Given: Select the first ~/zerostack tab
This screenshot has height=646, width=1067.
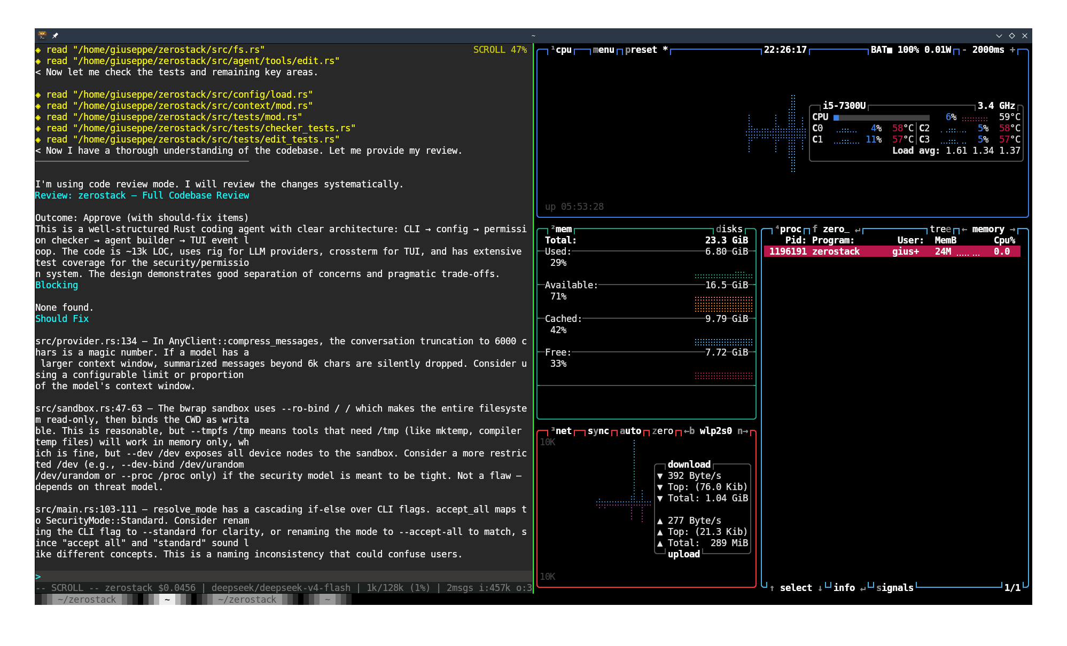Looking at the screenshot, I should point(87,600).
